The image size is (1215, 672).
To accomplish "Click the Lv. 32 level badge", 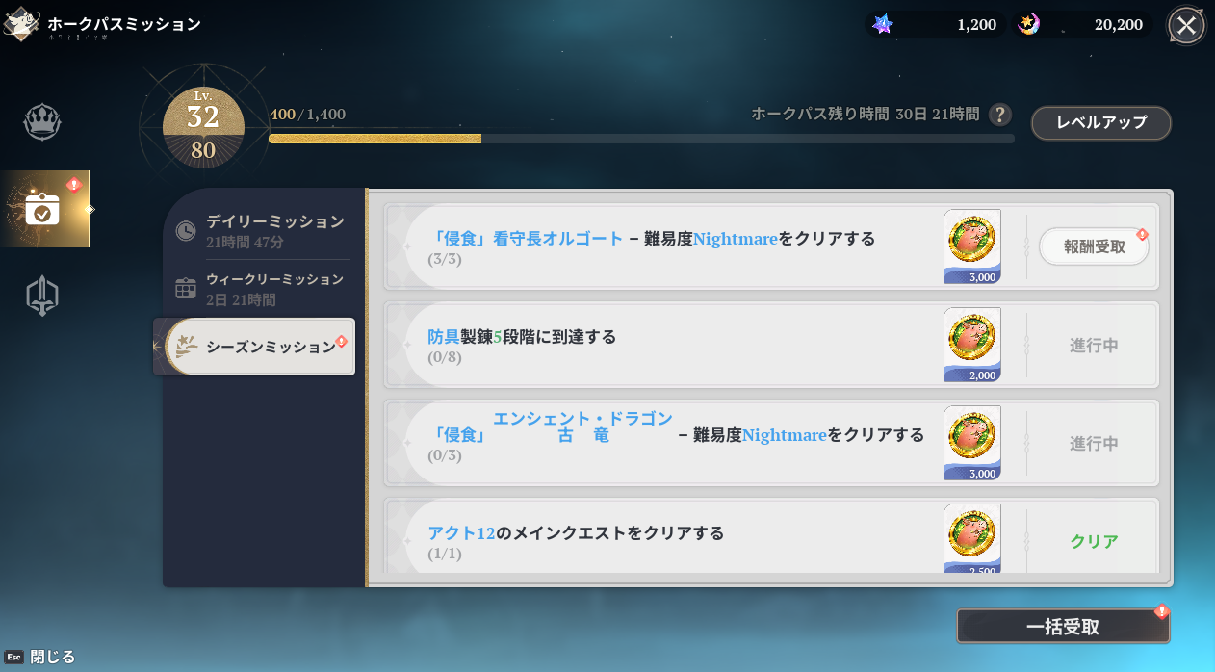I will (203, 125).
